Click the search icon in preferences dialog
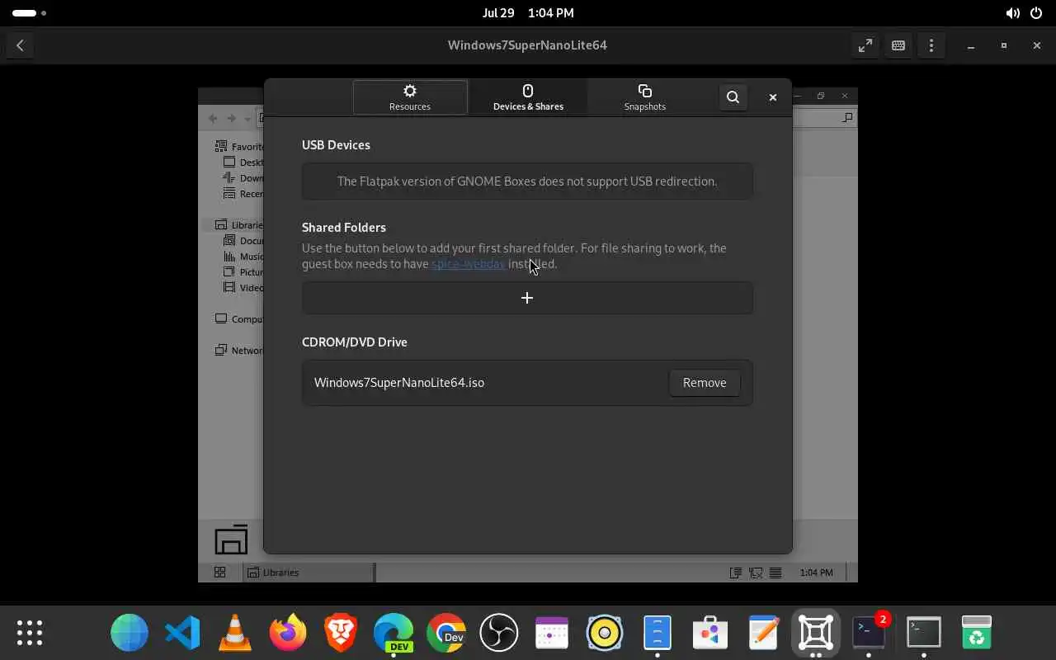Screen dimensions: 1056x660 coord(733,97)
